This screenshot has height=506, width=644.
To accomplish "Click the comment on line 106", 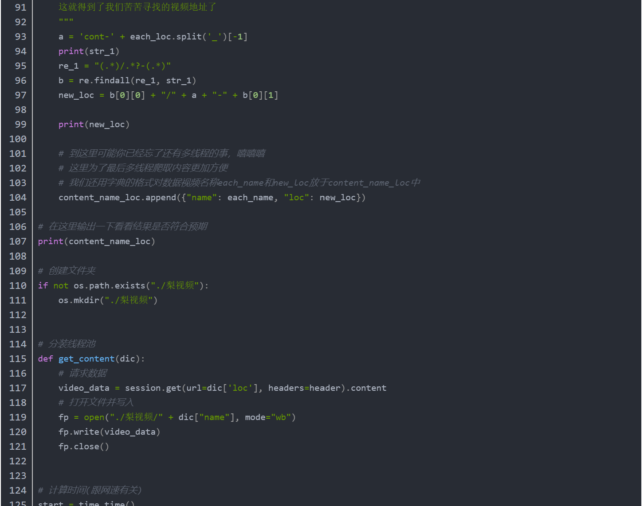I will point(123,227).
